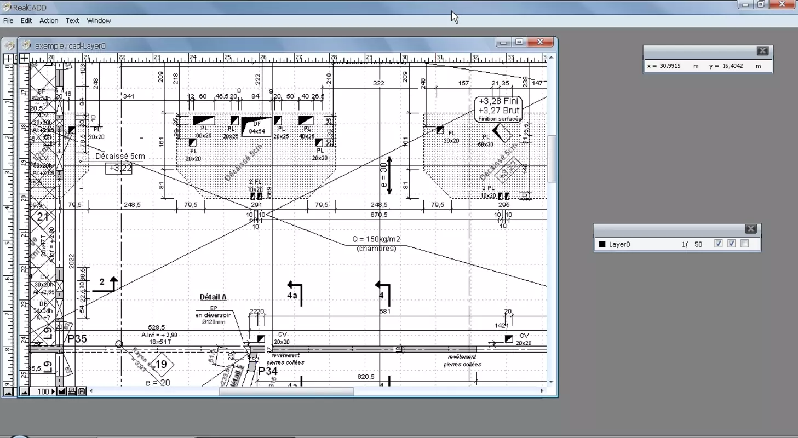Screen dimensions: 798x438
Task: Click the section marker arrow labeled 2
Action: click(105, 284)
